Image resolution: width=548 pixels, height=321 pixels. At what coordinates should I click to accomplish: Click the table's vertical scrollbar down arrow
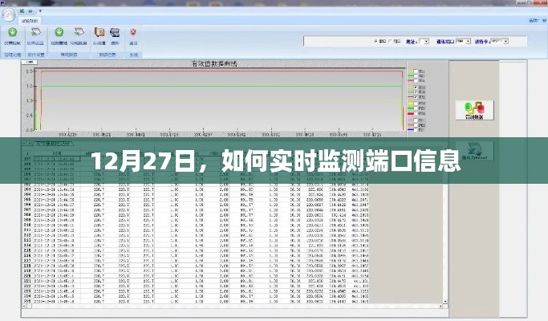click(x=445, y=302)
